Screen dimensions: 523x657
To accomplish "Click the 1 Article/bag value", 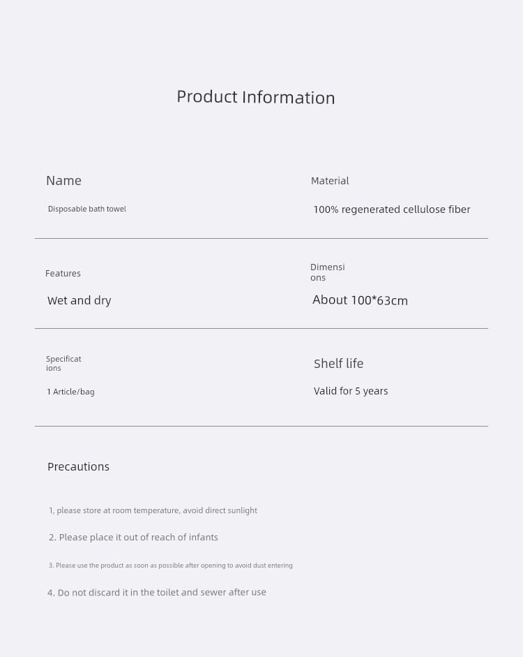I will tap(70, 392).
